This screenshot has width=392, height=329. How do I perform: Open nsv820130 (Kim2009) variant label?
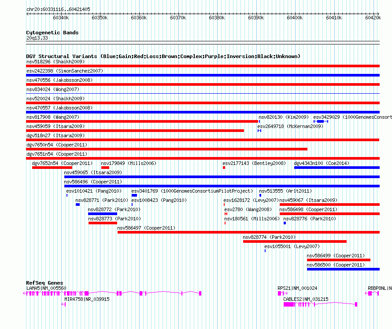(x=284, y=117)
